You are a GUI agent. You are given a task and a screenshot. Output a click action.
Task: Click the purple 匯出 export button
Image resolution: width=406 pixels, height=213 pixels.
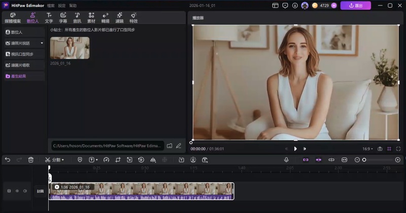355,6
